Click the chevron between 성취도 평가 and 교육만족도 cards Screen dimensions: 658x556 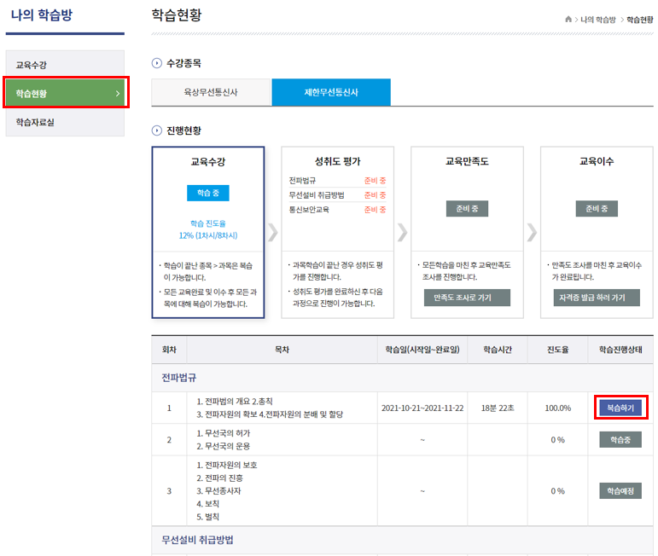click(403, 232)
